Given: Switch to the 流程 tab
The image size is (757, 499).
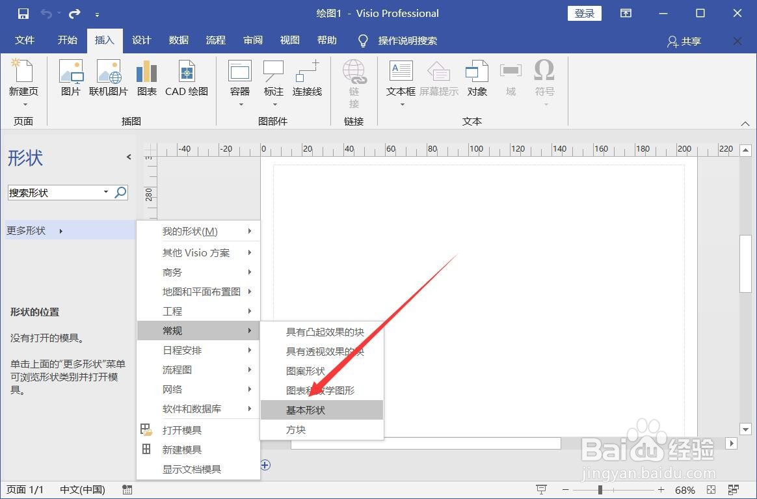Looking at the screenshot, I should pyautogui.click(x=216, y=40).
